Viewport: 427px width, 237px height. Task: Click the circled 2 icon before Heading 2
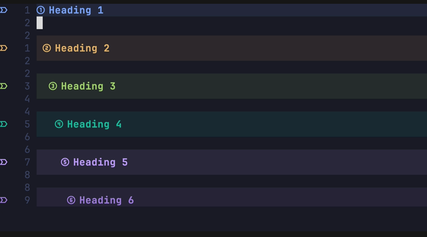tap(46, 48)
